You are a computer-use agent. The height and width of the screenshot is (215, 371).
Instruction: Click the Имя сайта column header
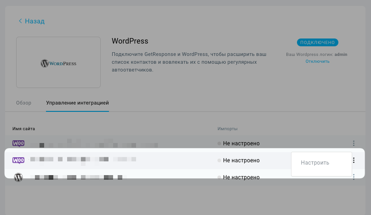(x=23, y=129)
